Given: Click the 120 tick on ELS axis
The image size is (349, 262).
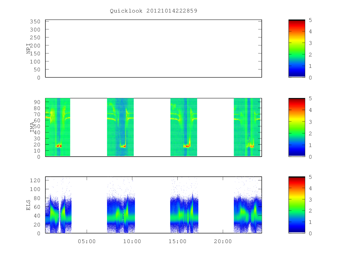Looking at the screenshot, I should 36,180.
